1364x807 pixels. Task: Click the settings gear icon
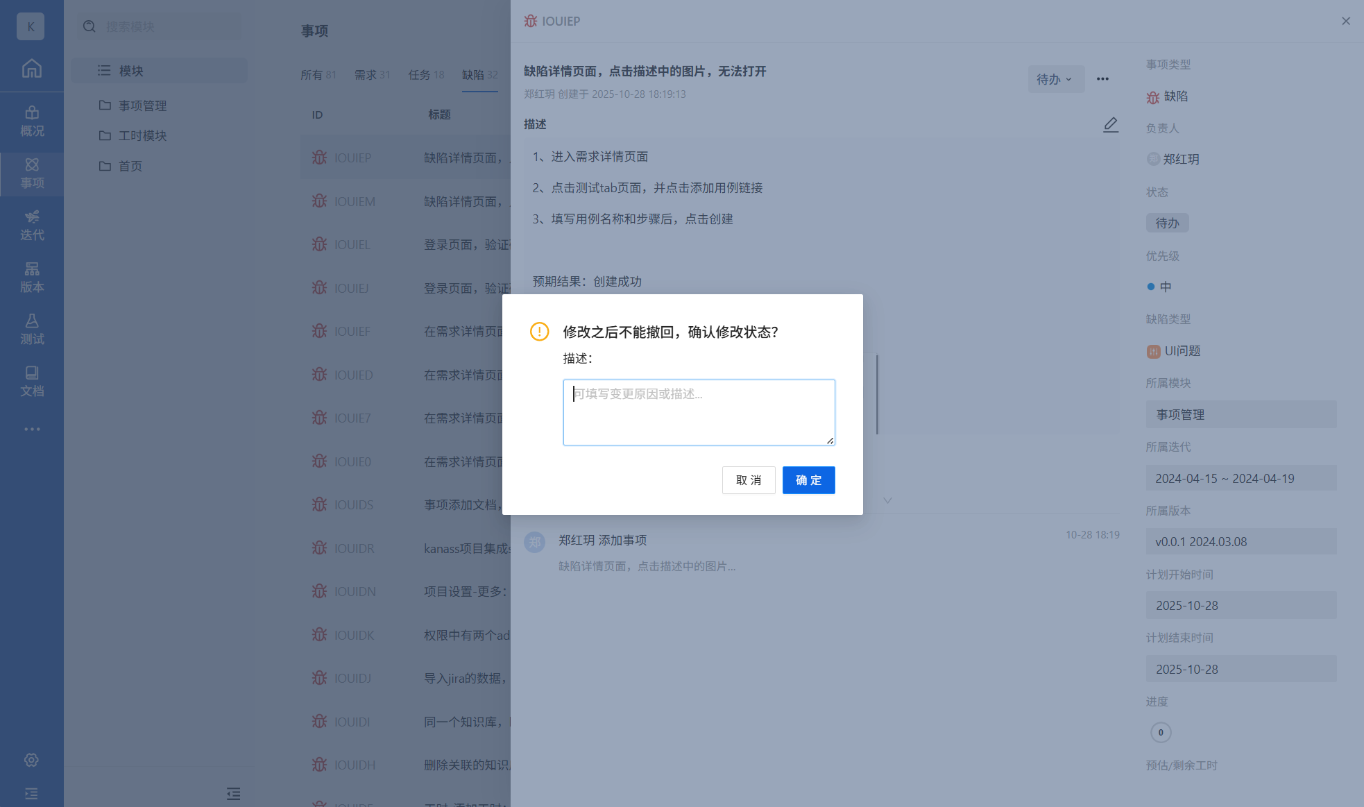[31, 760]
